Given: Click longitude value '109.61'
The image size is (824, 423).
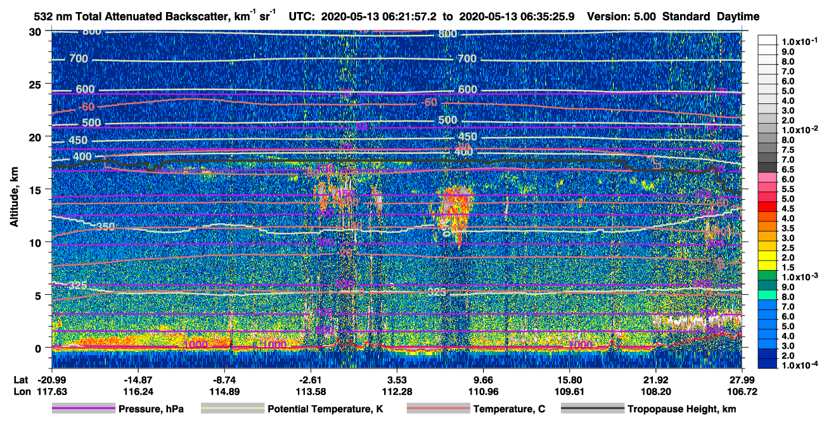Looking at the screenshot, I should [x=569, y=391].
